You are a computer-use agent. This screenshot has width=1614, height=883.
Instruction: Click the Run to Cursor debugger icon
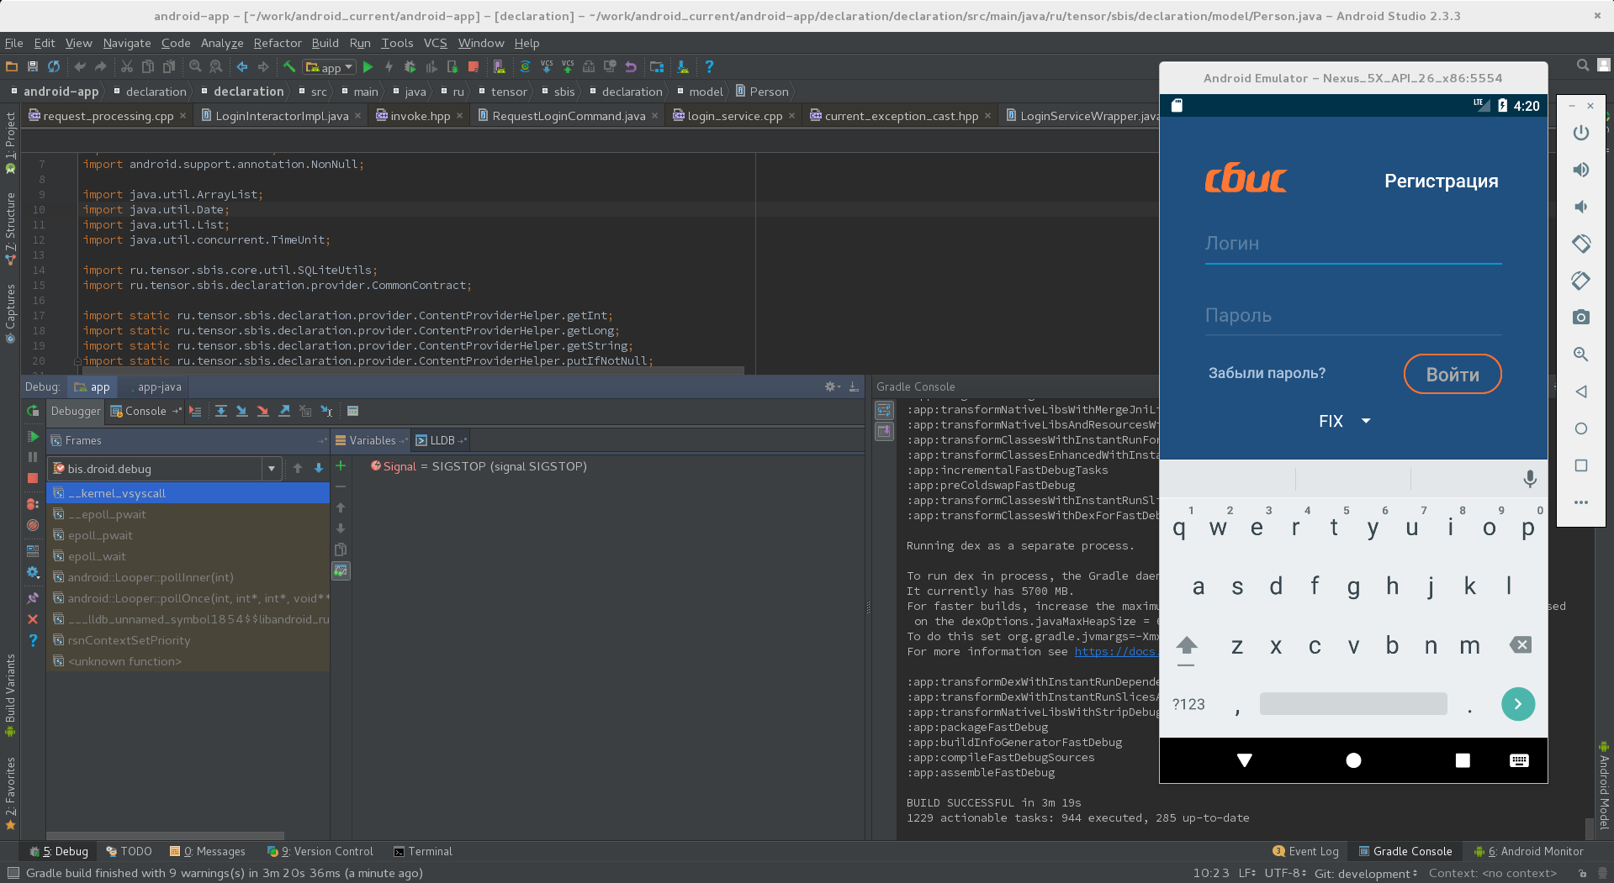(x=326, y=411)
